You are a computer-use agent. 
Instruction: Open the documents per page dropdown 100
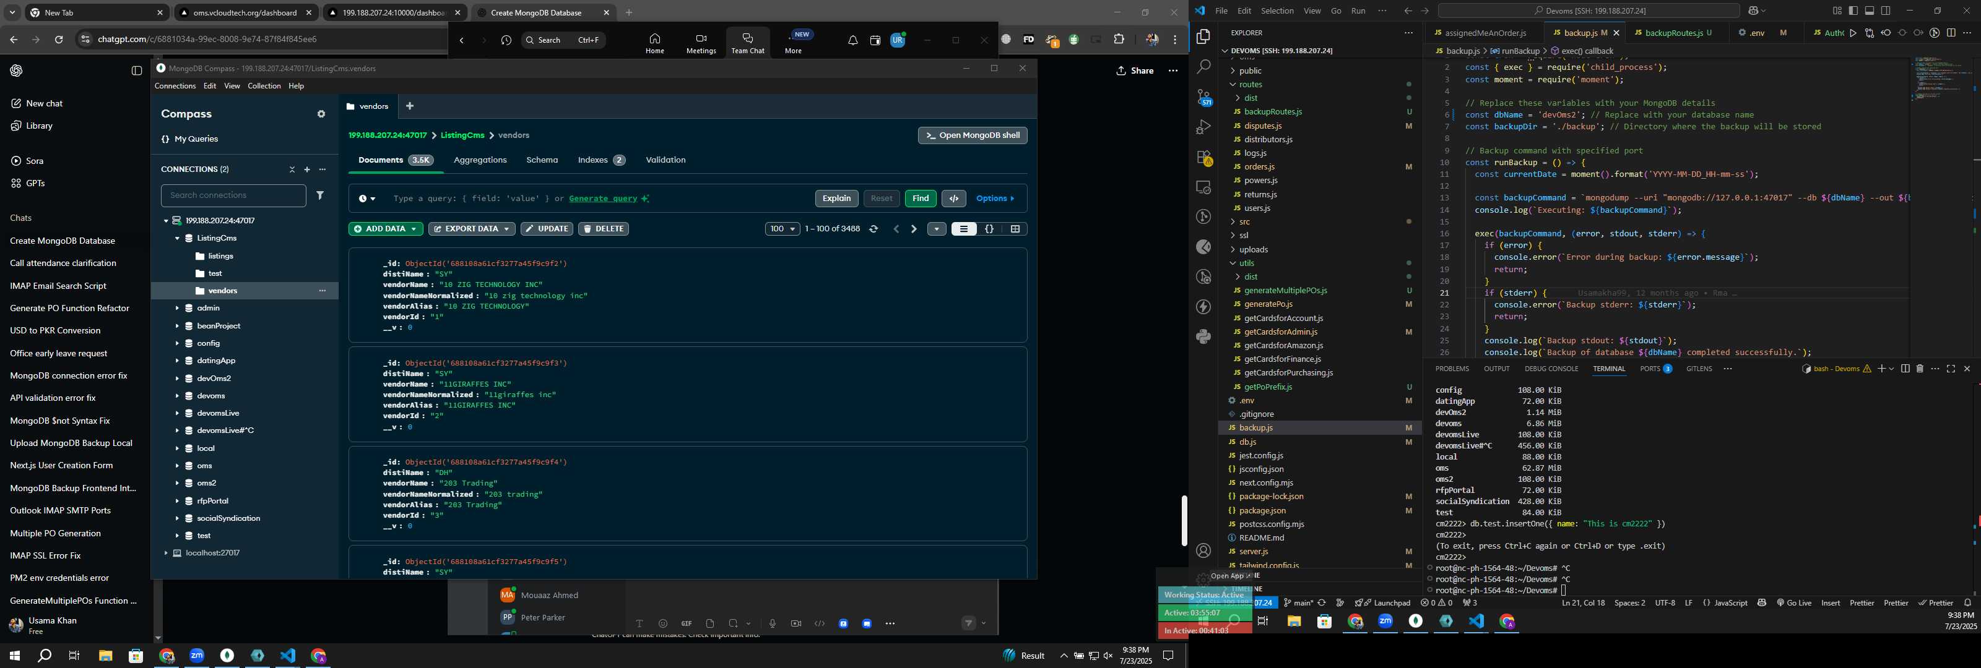click(x=782, y=229)
